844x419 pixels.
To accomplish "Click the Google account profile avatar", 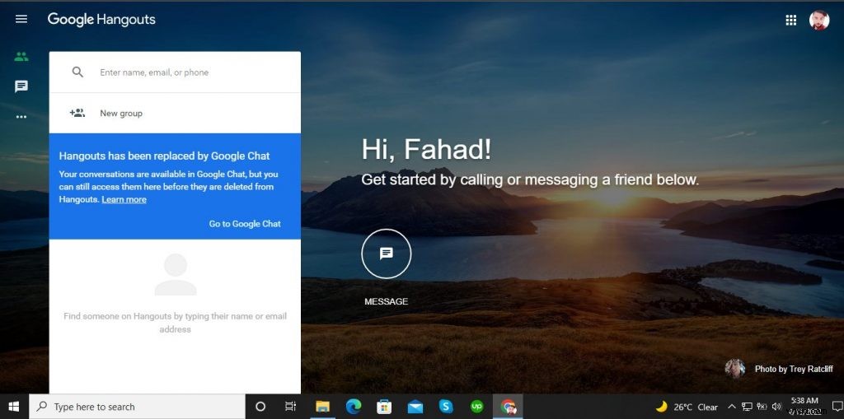I will click(x=818, y=21).
